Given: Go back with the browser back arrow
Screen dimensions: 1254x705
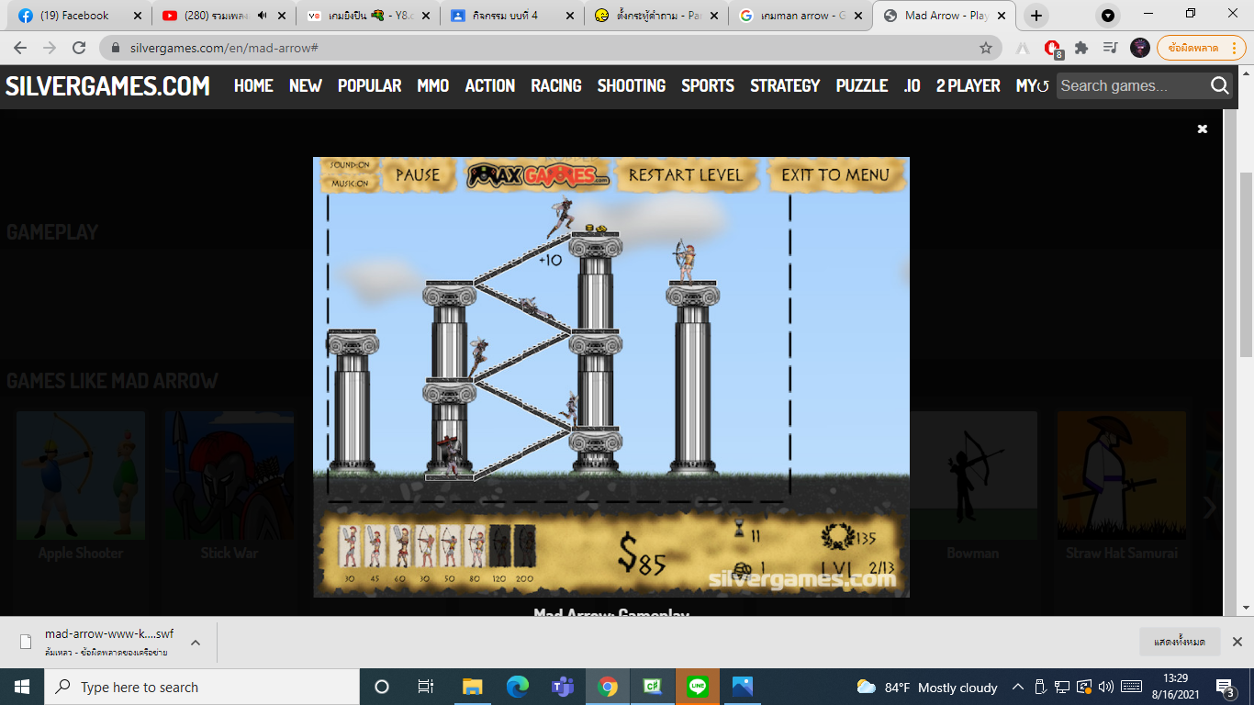Looking at the screenshot, I should (x=20, y=48).
